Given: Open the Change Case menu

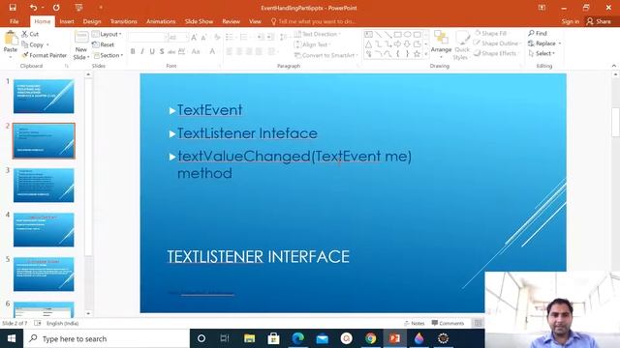Looking at the screenshot, I should (196, 51).
